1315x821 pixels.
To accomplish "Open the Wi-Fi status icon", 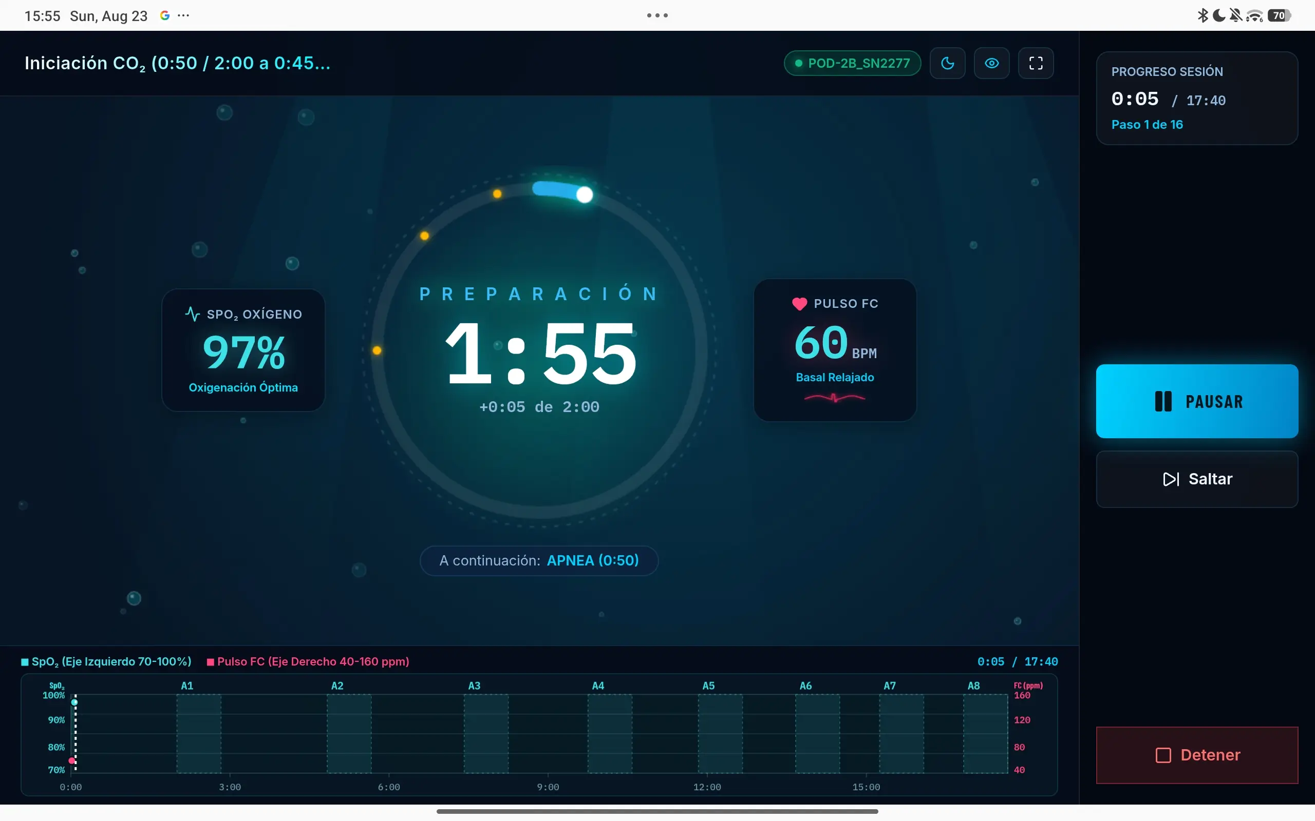I will (x=1254, y=15).
